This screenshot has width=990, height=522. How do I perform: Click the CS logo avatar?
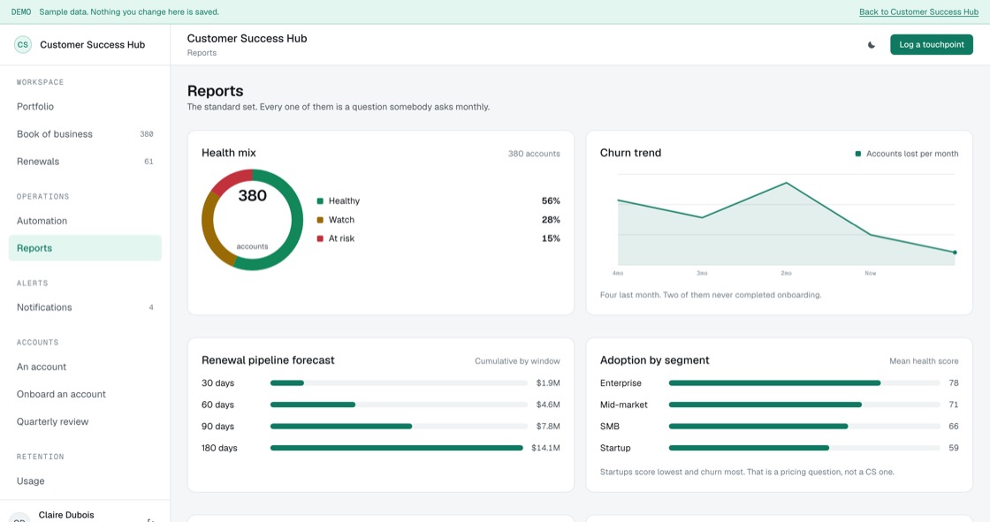(x=23, y=45)
